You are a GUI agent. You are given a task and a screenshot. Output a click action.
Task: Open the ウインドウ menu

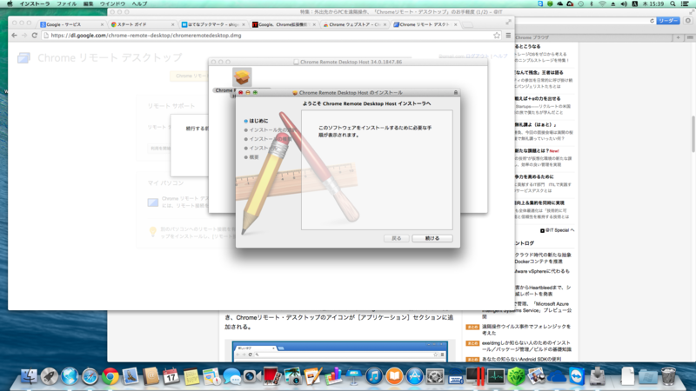[112, 3]
